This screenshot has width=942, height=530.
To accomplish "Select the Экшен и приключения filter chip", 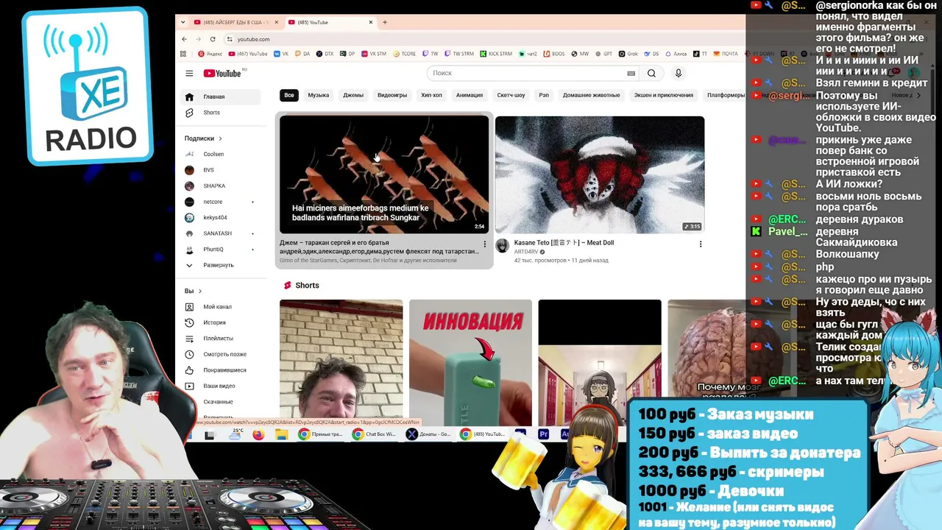I will coord(664,95).
